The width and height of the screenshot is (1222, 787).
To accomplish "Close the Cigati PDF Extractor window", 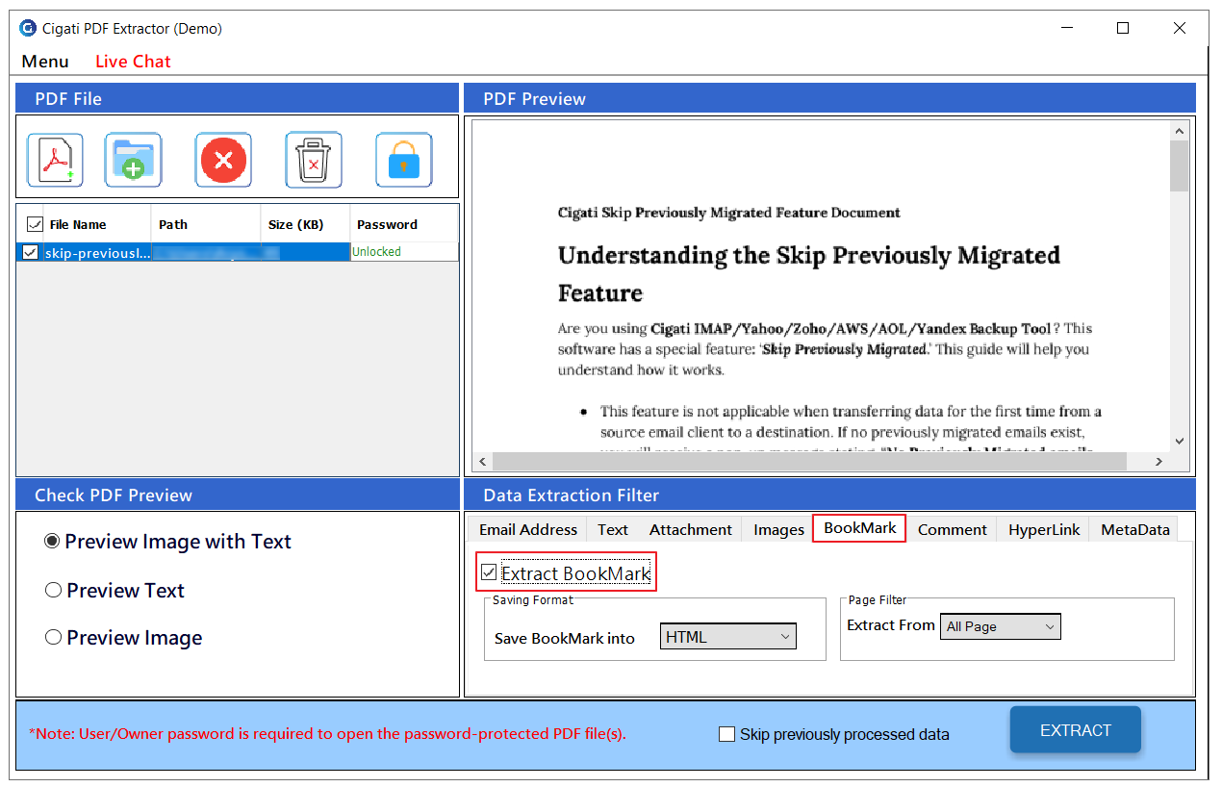I will [x=1180, y=28].
